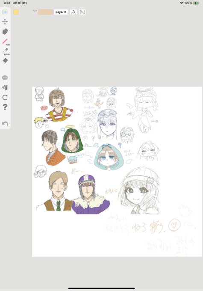Screen dimensions: 203x291
Task: Open the Layer 2 layer selector
Action: point(61,12)
